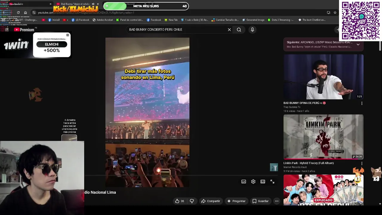
Task: Open the (2) Facebook bookmark
Action: point(80,20)
